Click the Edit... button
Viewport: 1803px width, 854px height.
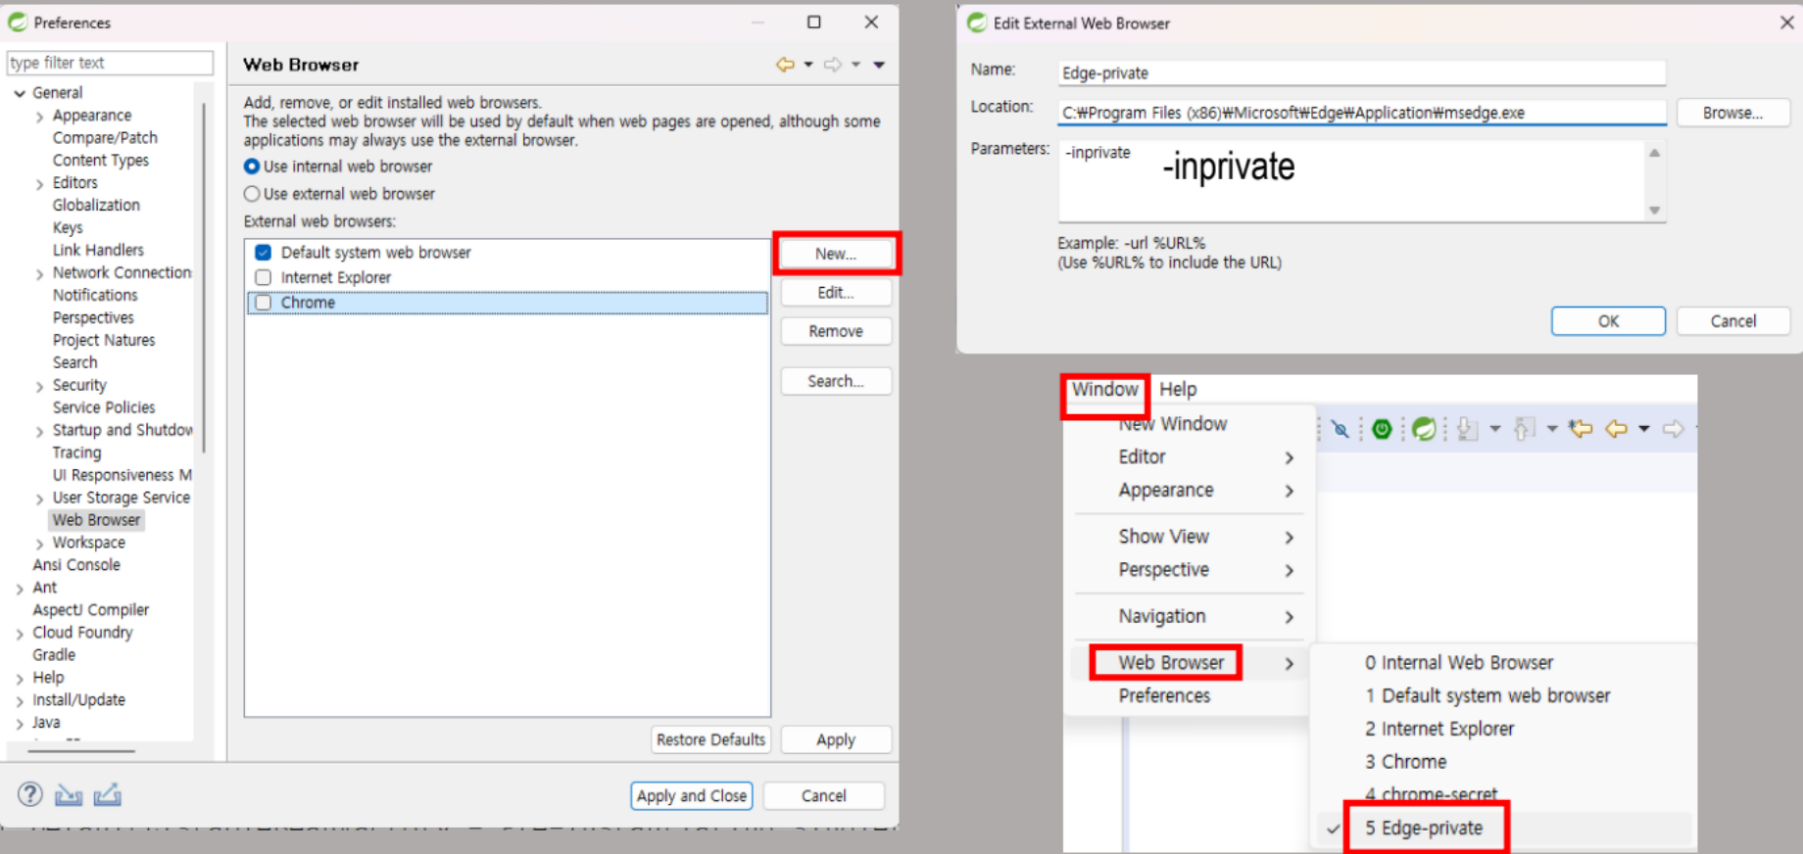(x=836, y=293)
